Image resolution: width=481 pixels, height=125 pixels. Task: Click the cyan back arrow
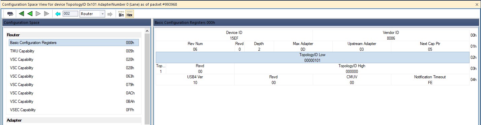[x=58, y=14]
